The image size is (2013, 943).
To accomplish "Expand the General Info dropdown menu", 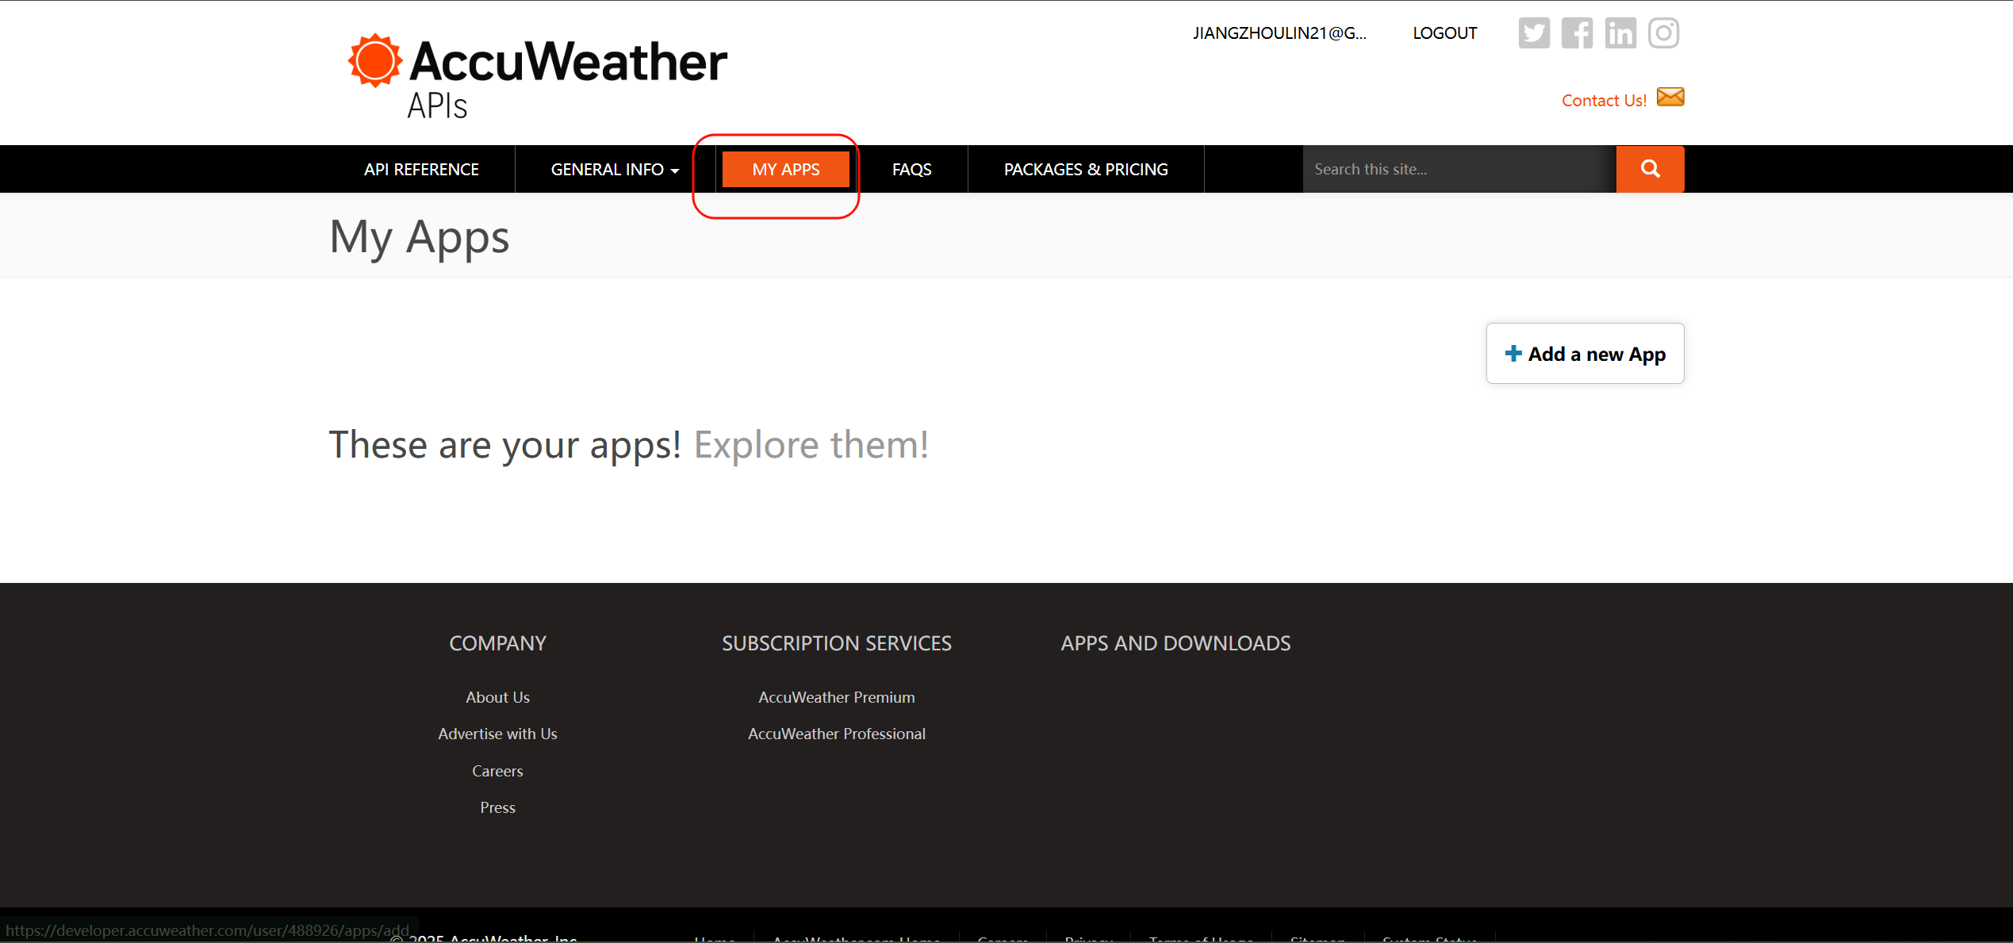I will 615,170.
